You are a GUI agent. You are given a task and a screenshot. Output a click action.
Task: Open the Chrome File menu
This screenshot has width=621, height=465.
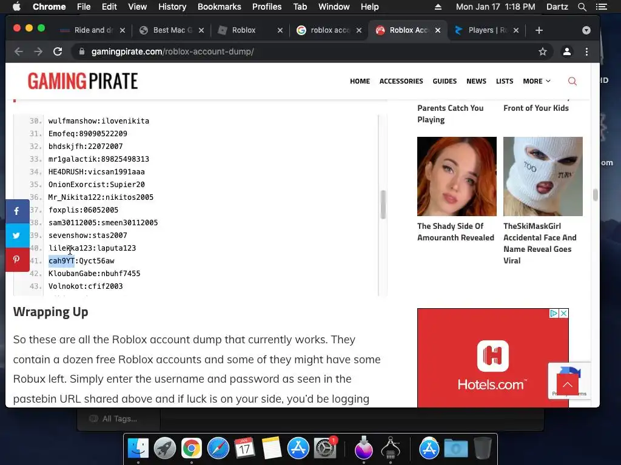pyautogui.click(x=84, y=7)
